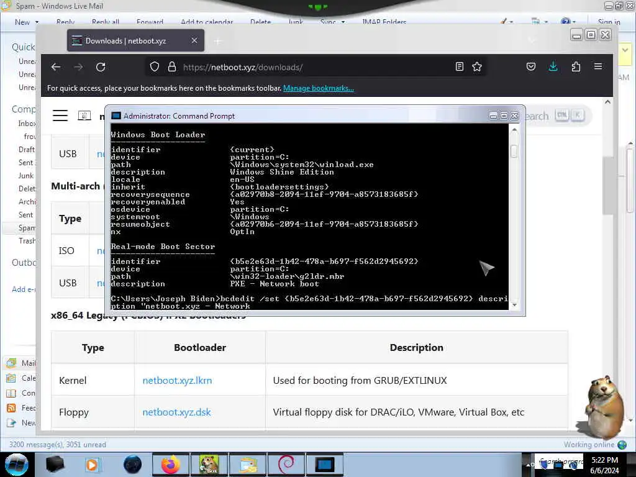Screen dimensions: 636x477
Task: Open the Contacts section icon
Action: tap(11, 393)
